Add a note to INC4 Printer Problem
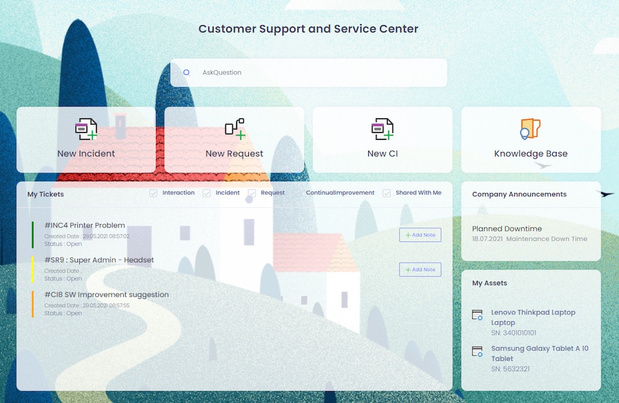619x403 pixels. (x=420, y=235)
